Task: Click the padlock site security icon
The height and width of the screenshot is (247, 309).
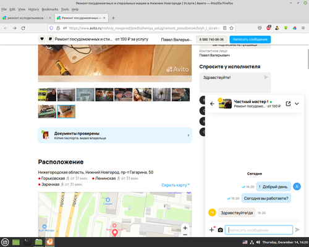Action: (x=58, y=28)
